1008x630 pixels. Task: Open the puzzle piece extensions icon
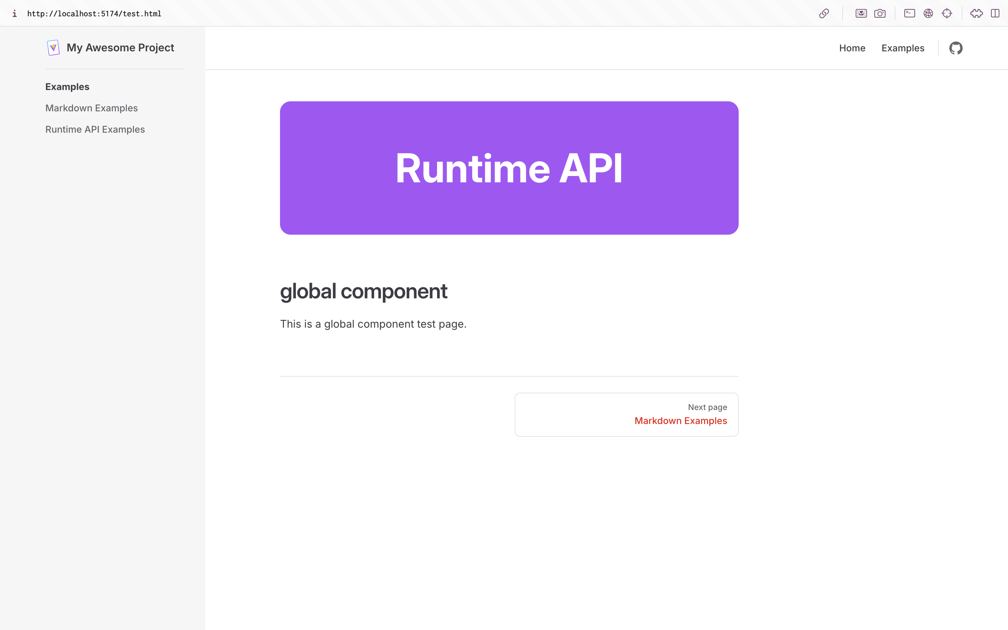click(x=976, y=13)
